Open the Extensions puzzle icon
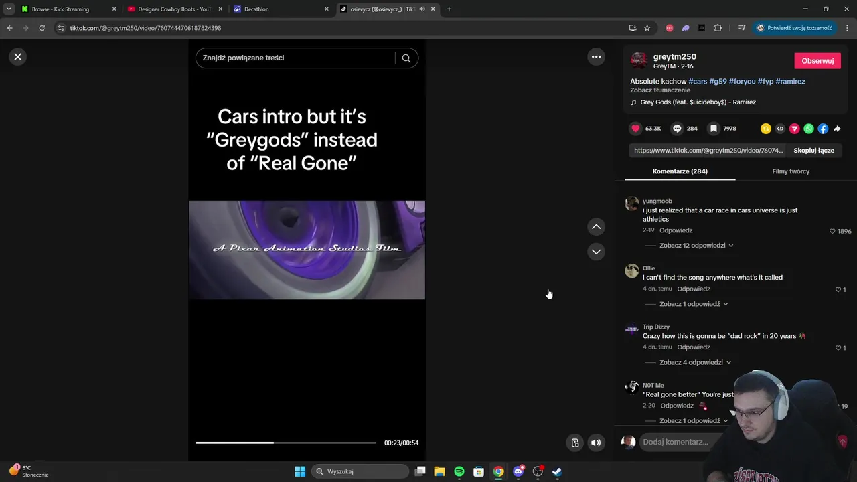This screenshot has height=482, width=857. (718, 28)
